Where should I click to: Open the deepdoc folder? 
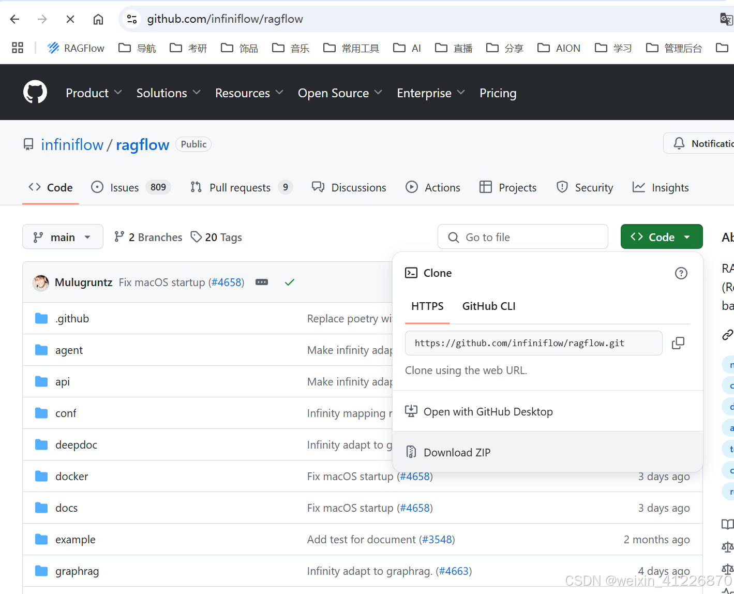click(76, 445)
